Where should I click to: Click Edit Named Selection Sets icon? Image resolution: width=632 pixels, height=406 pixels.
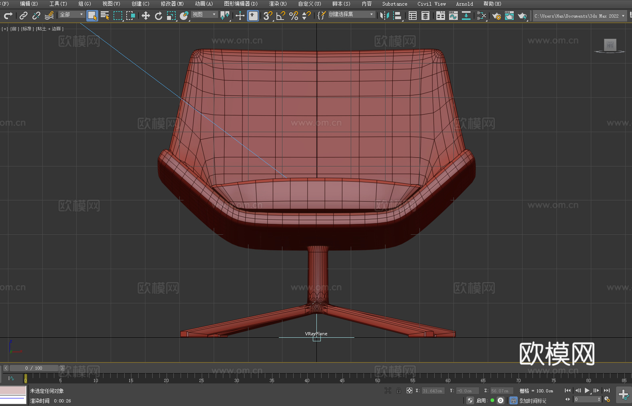(322, 16)
